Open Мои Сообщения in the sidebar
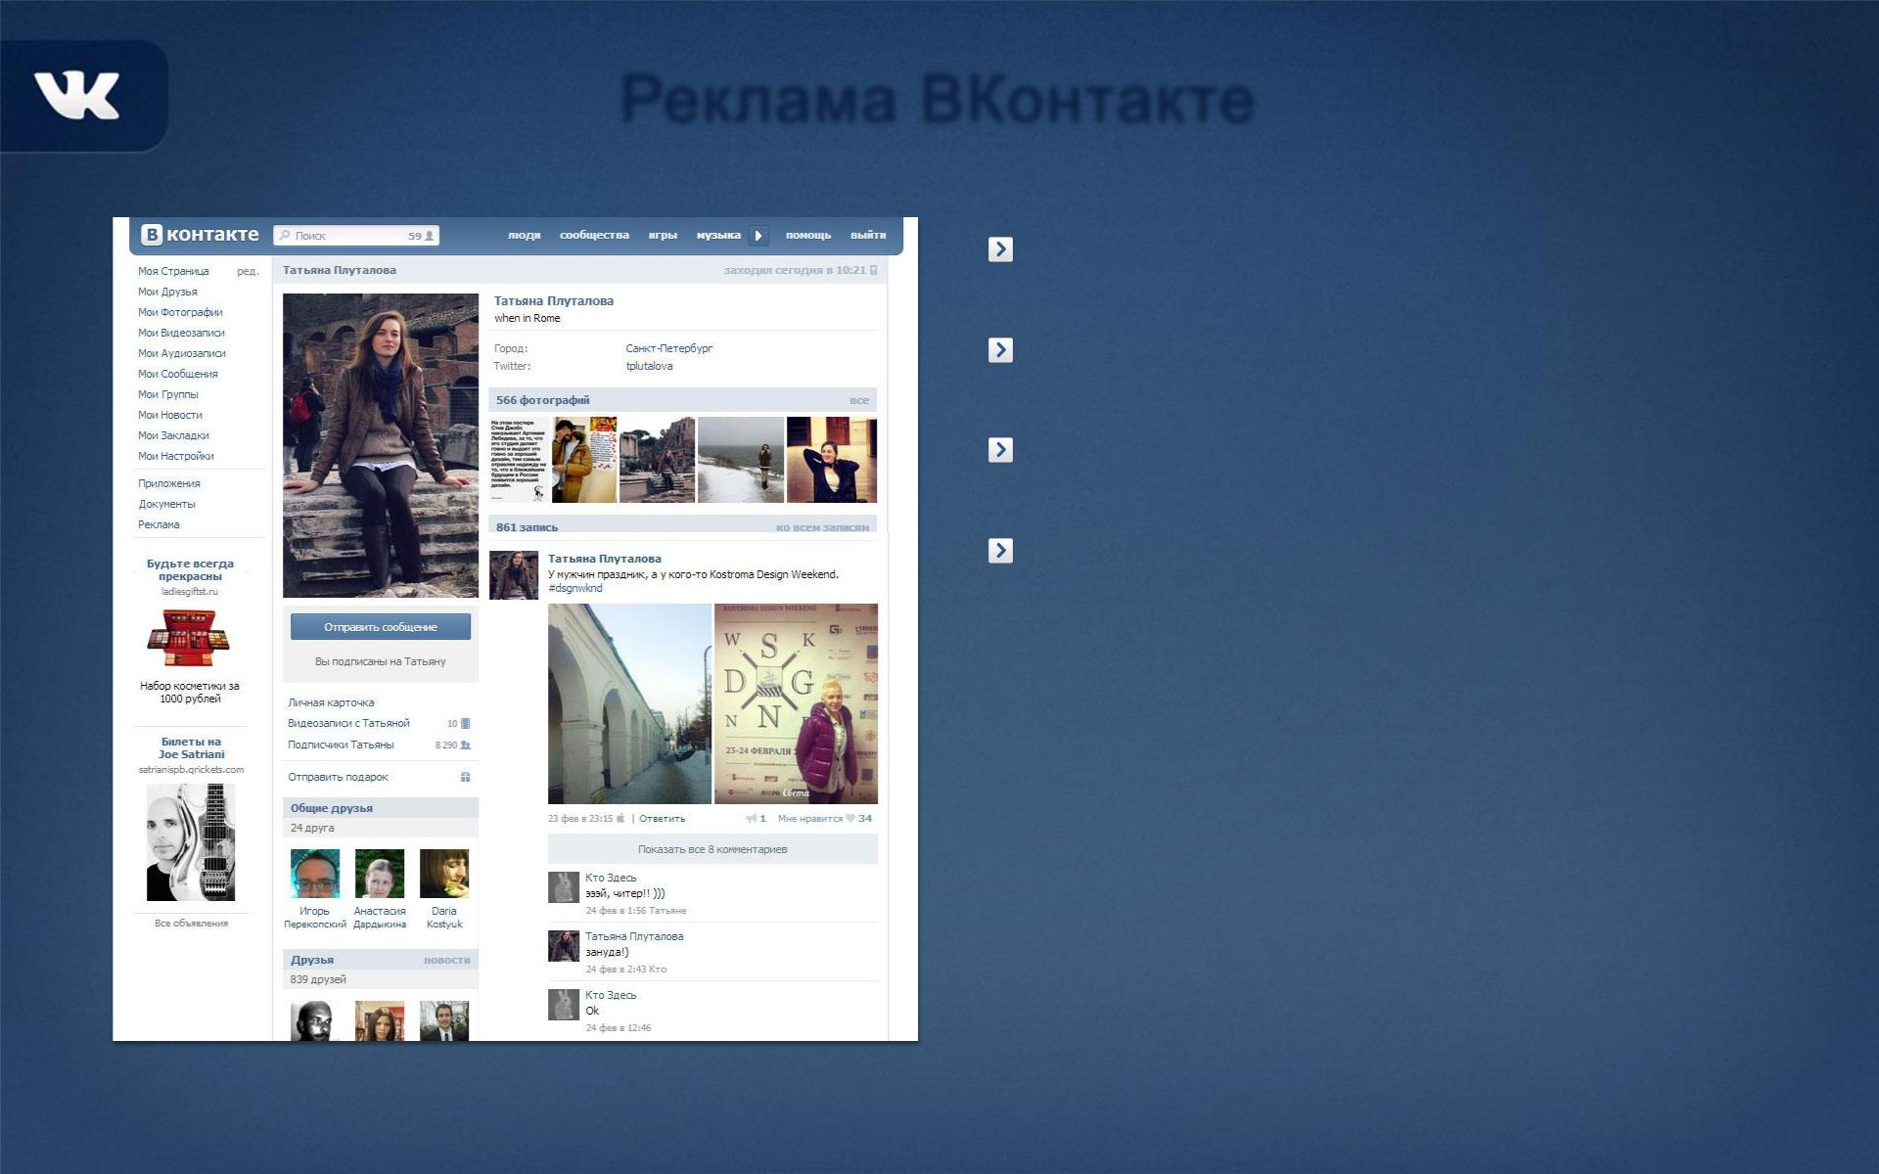Viewport: 1879px width, 1174px height. tap(178, 374)
